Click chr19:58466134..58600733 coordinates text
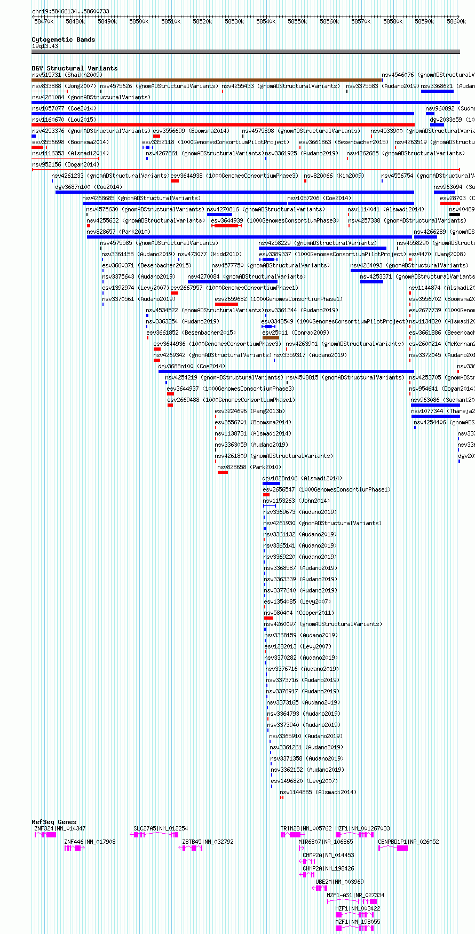 point(70,11)
